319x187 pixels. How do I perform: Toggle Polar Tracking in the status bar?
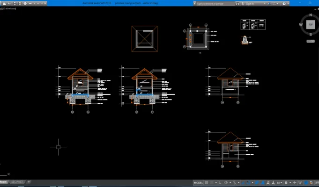pos(226,182)
